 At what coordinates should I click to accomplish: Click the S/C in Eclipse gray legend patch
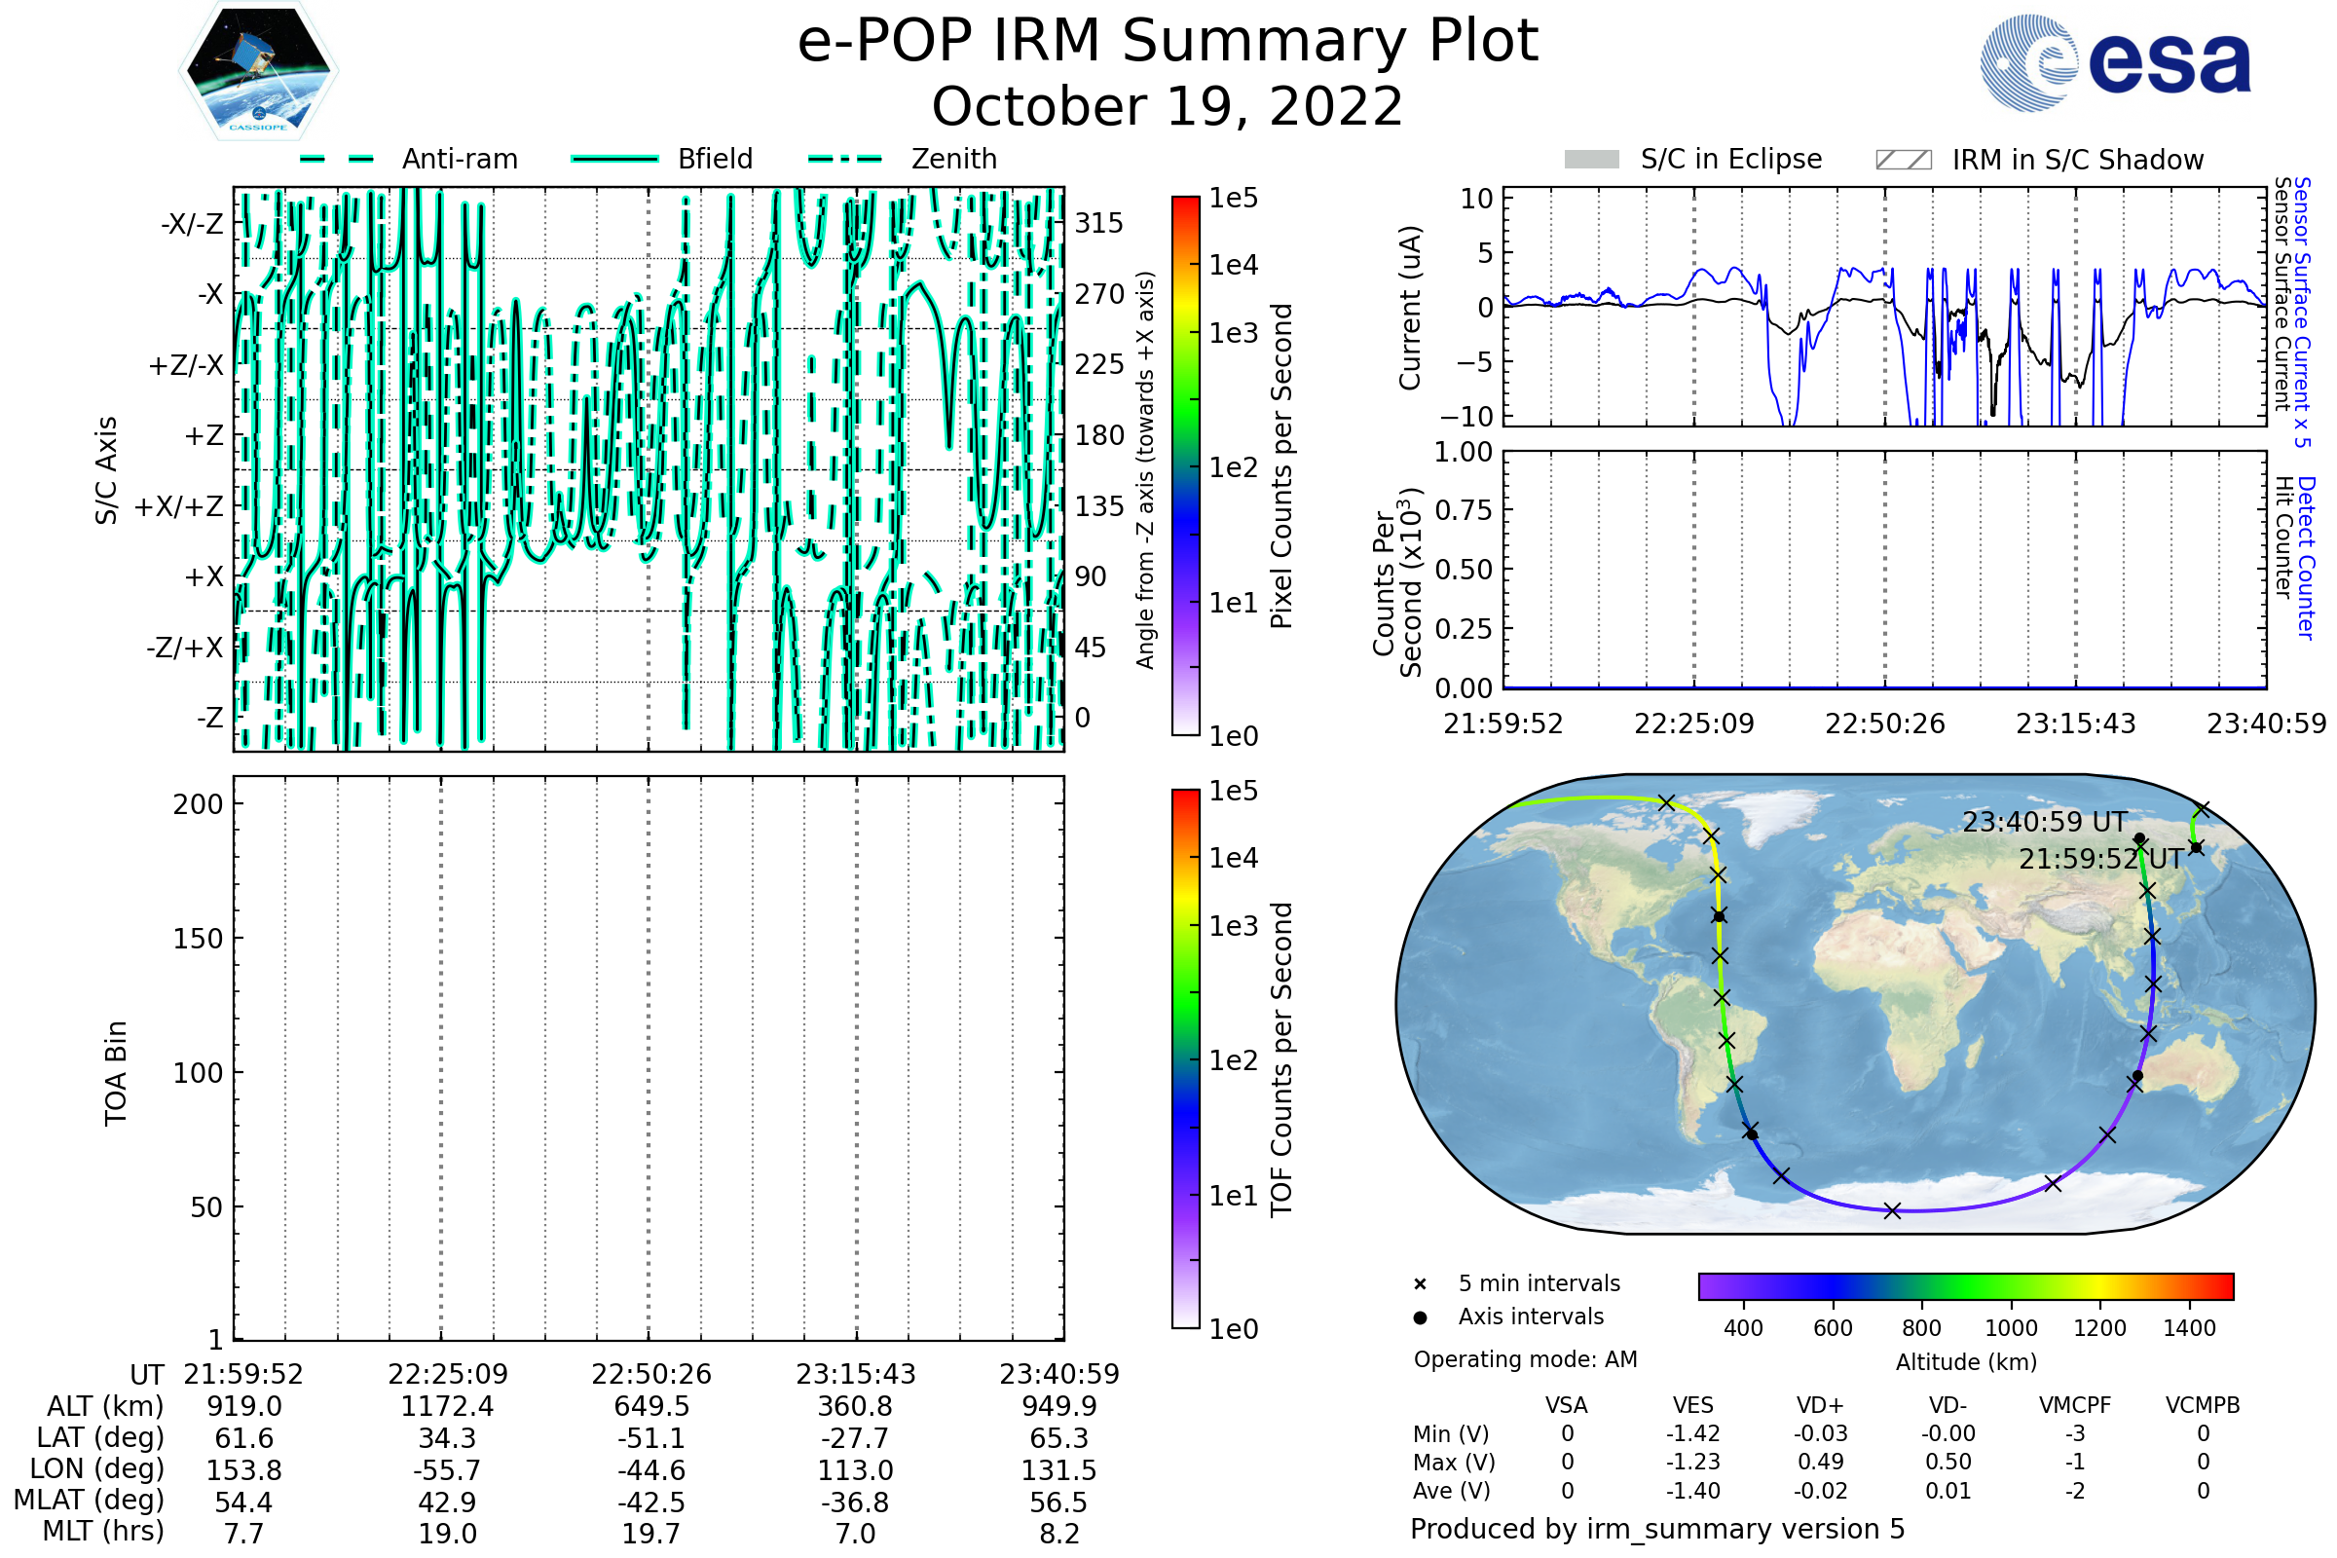pos(1592,160)
